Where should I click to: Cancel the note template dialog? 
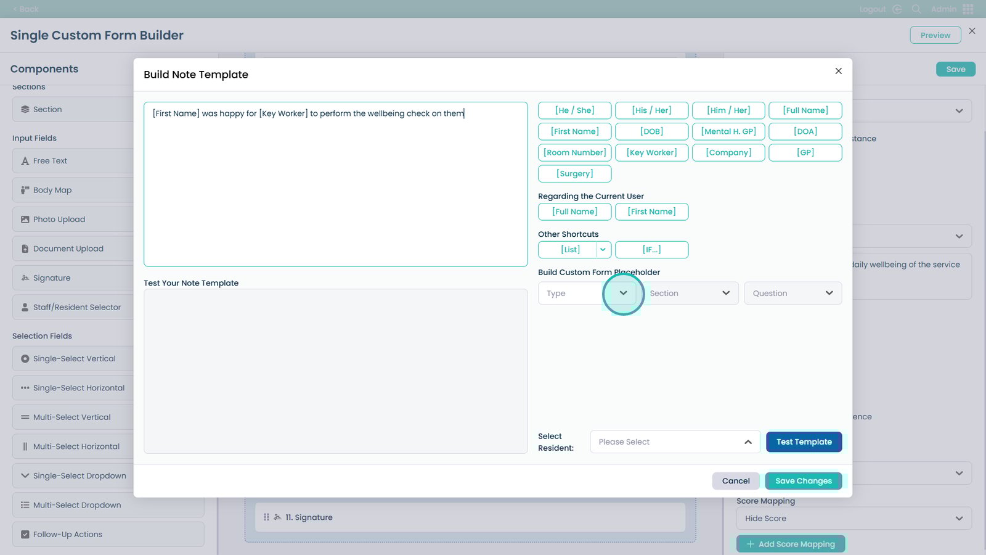[x=735, y=481]
